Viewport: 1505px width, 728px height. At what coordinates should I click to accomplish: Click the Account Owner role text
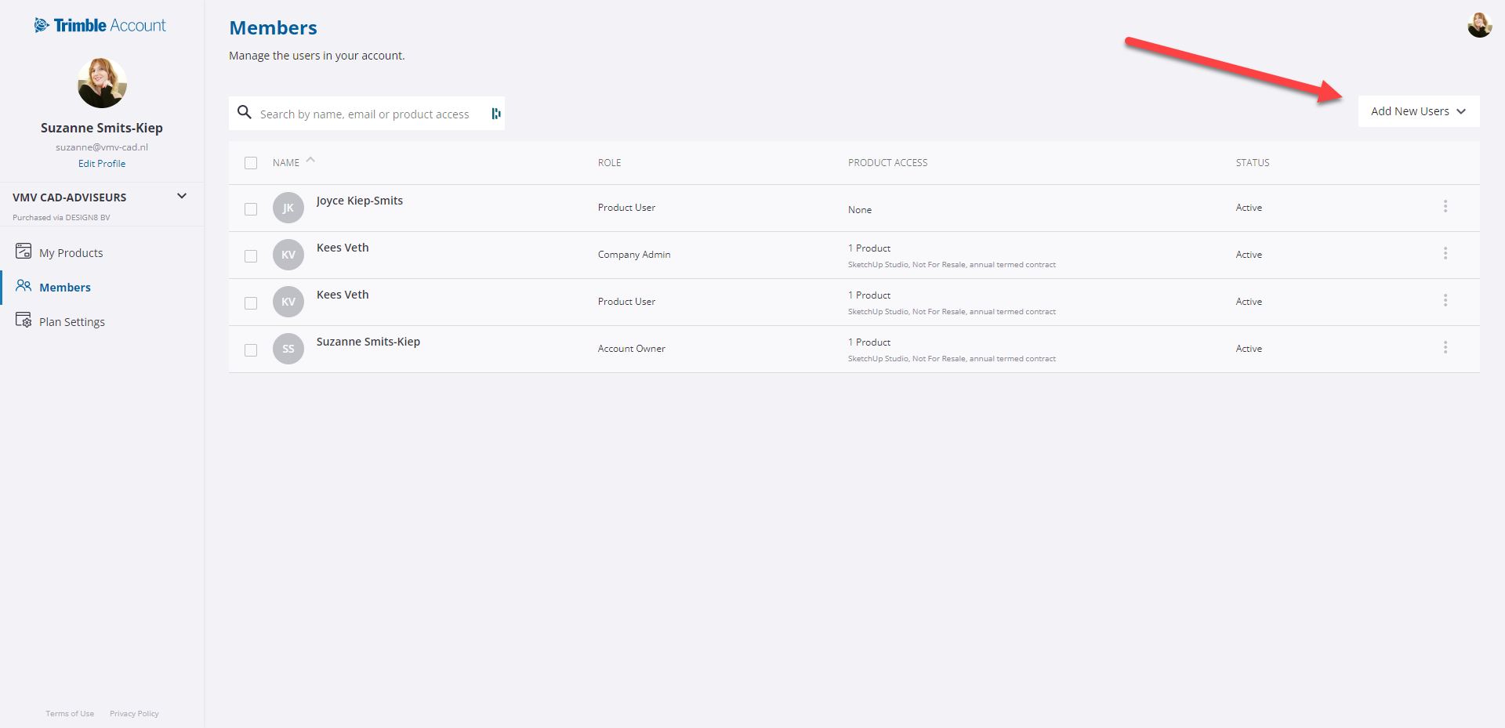point(632,349)
